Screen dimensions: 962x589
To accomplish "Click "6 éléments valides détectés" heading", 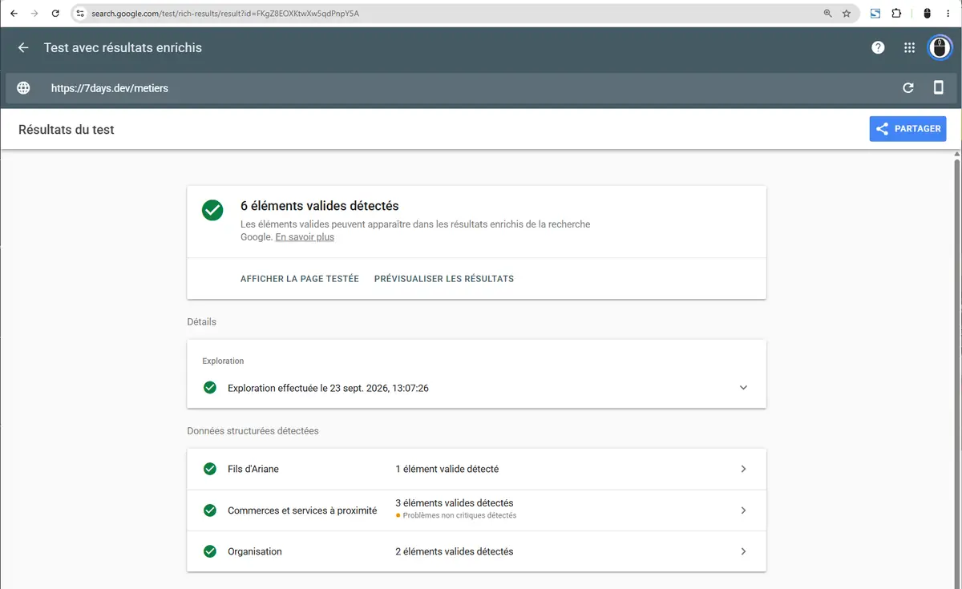I will pyautogui.click(x=320, y=206).
